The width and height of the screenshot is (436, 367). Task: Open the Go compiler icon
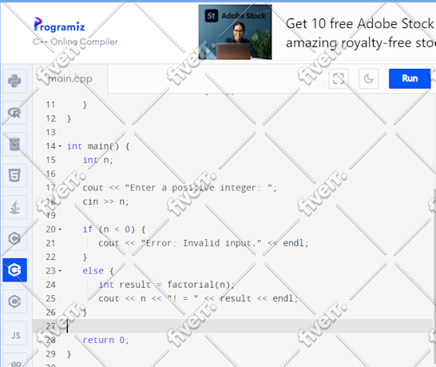coord(14,361)
